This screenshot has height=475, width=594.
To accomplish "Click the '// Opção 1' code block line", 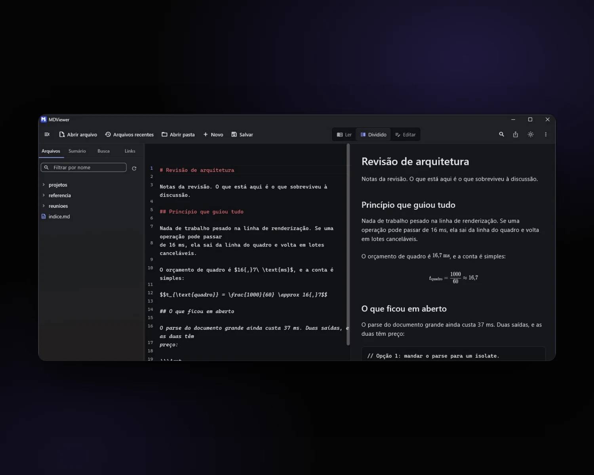I will coord(433,356).
